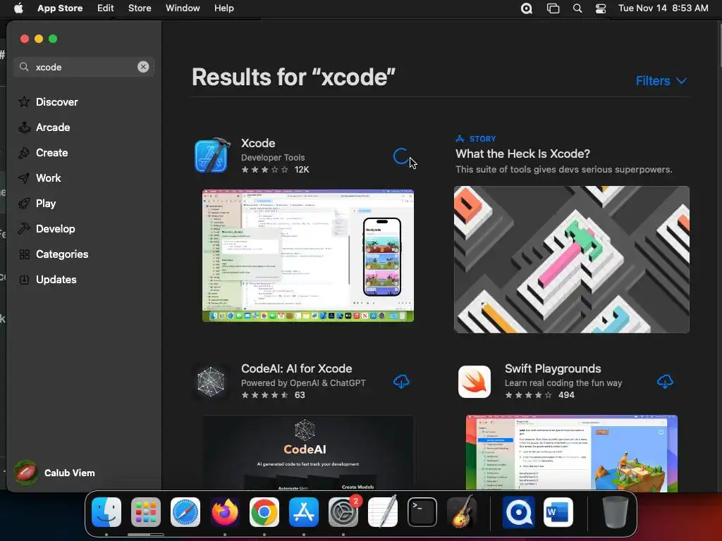Click the Swift Playgrounds 494 rating
Image resolution: width=722 pixels, height=541 pixels.
coord(539,394)
